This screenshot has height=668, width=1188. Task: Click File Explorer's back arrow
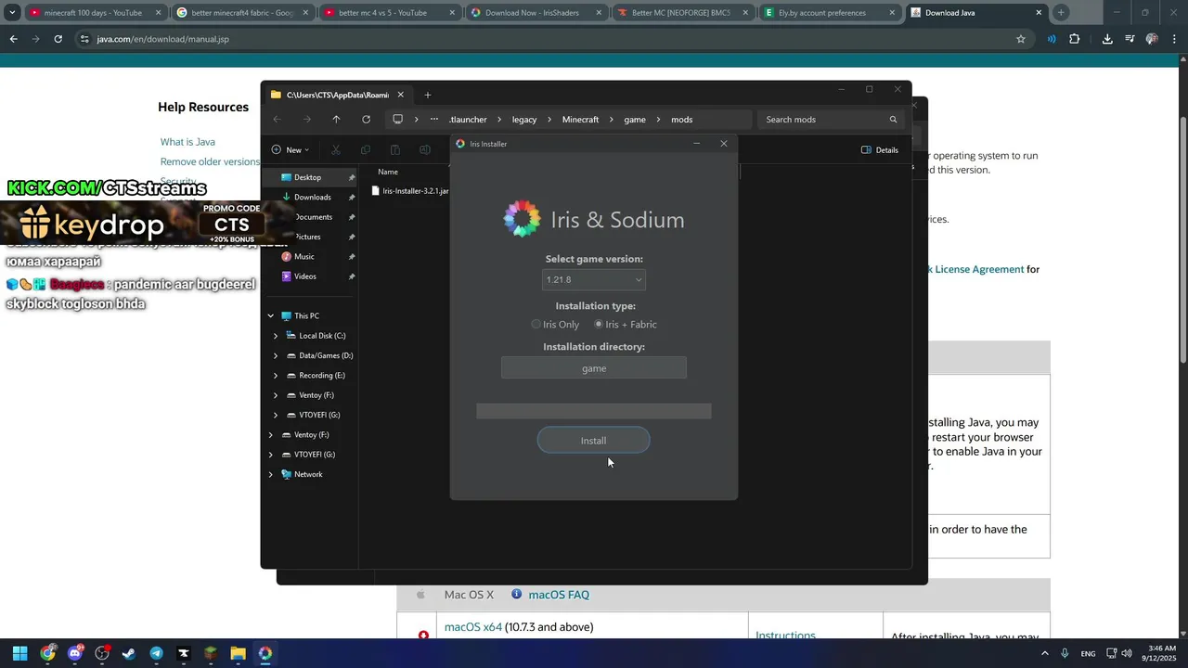click(277, 120)
